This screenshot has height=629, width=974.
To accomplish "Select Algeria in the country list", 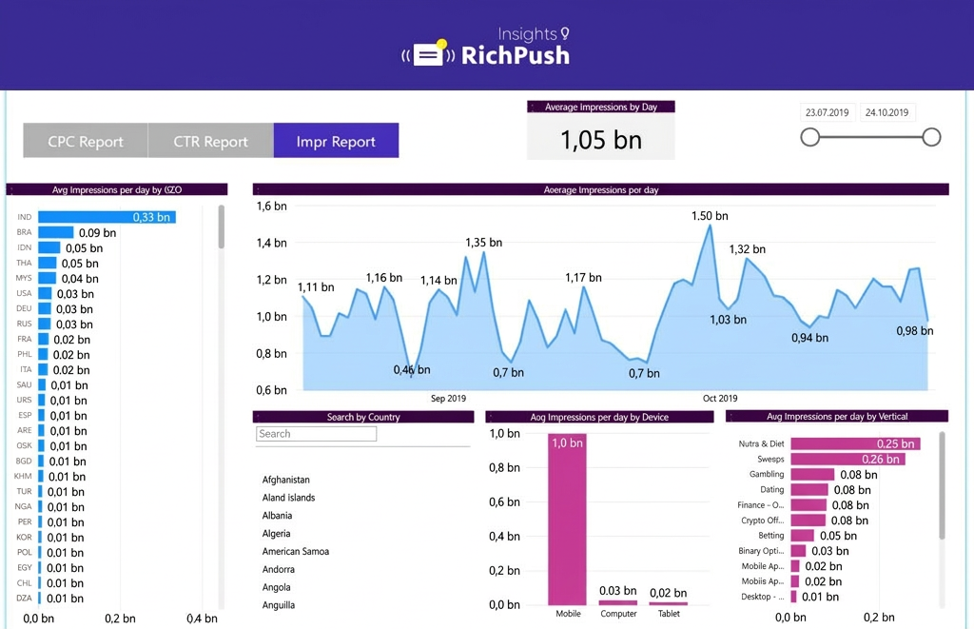I will (276, 534).
